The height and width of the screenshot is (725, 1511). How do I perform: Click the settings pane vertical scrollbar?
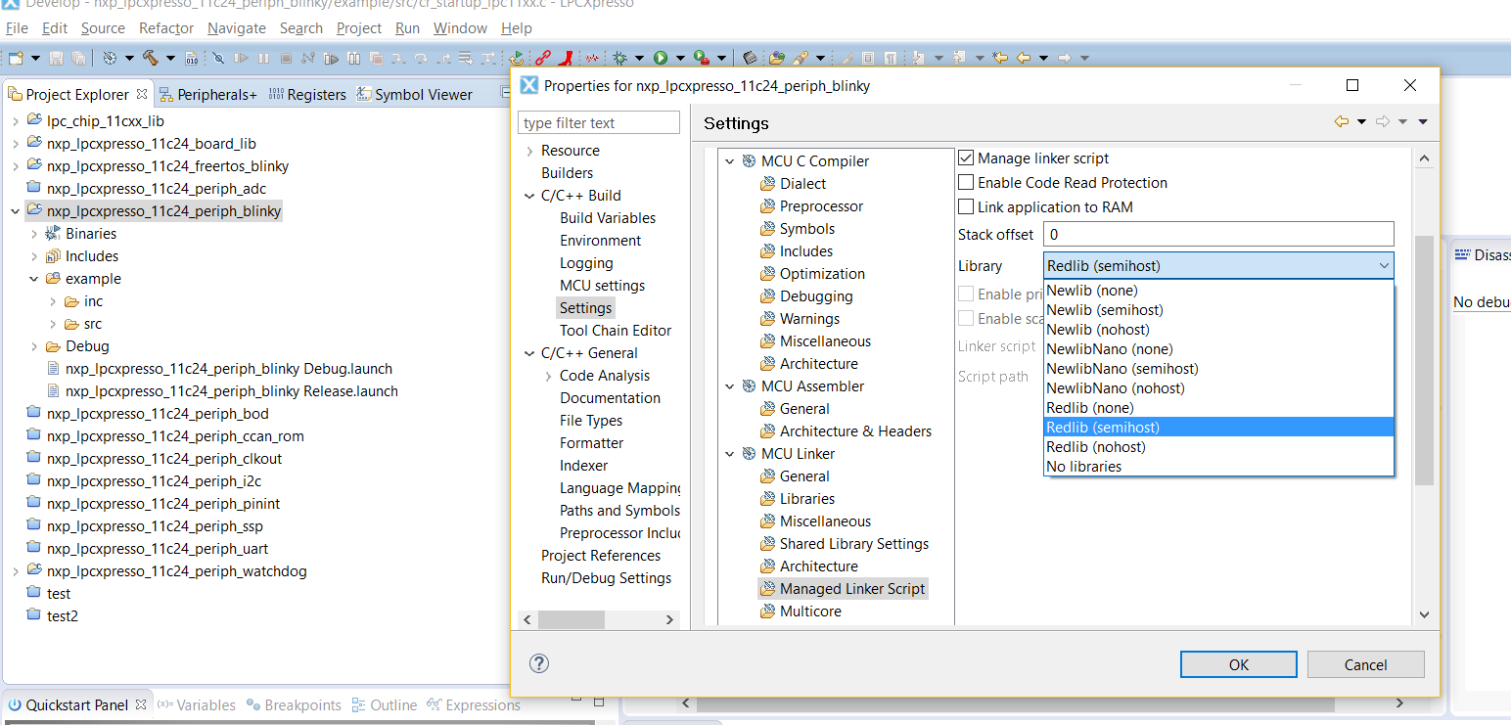click(x=1424, y=358)
